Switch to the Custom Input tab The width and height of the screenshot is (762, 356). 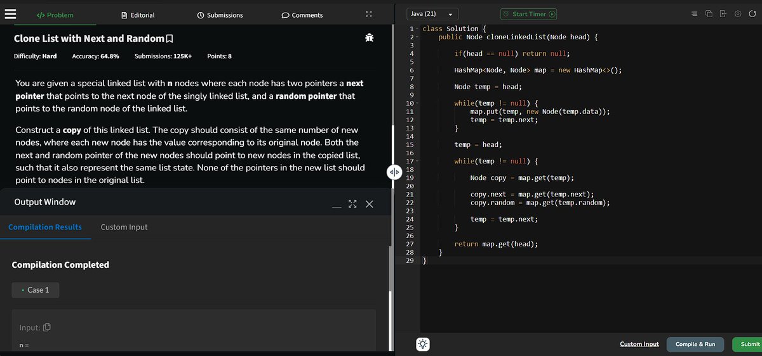(124, 227)
